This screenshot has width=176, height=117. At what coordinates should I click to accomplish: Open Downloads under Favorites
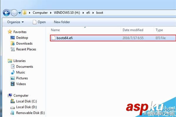pos(24,44)
